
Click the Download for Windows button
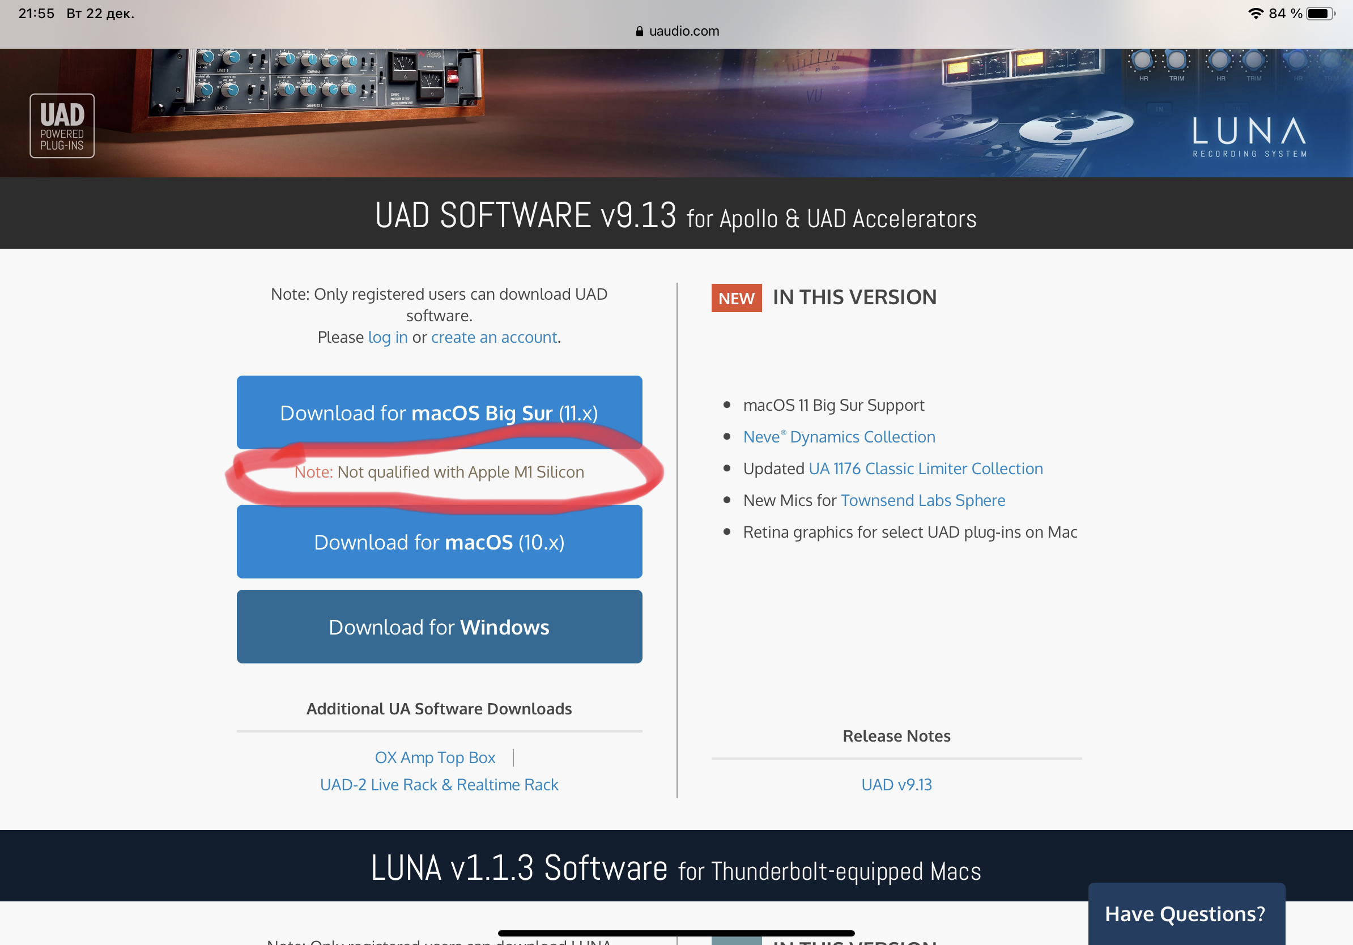(x=439, y=627)
